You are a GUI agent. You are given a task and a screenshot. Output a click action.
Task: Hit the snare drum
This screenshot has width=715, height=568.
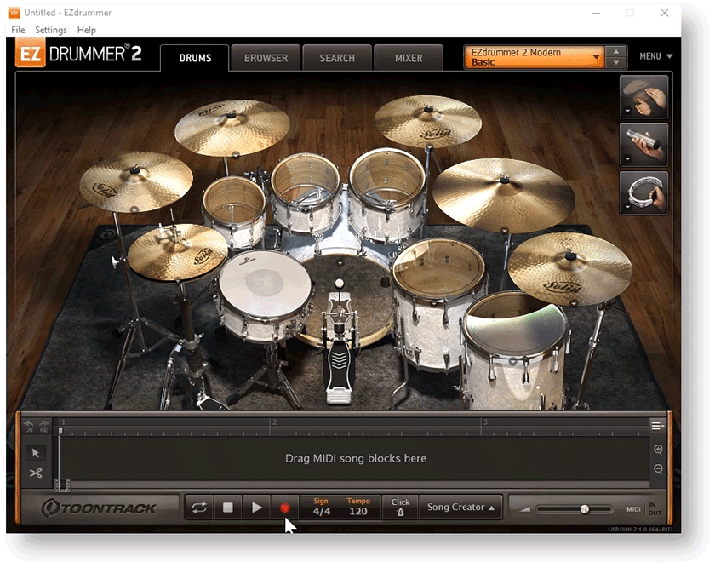point(264,282)
